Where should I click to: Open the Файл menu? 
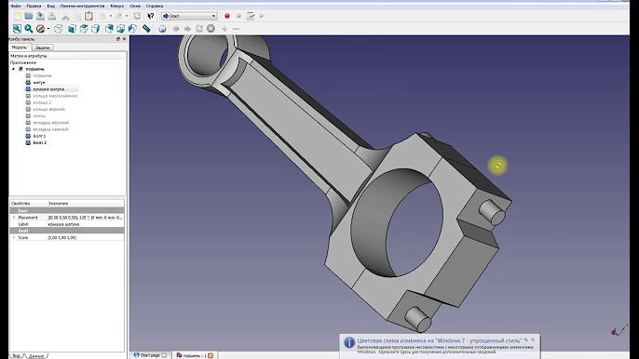pyautogui.click(x=16, y=6)
